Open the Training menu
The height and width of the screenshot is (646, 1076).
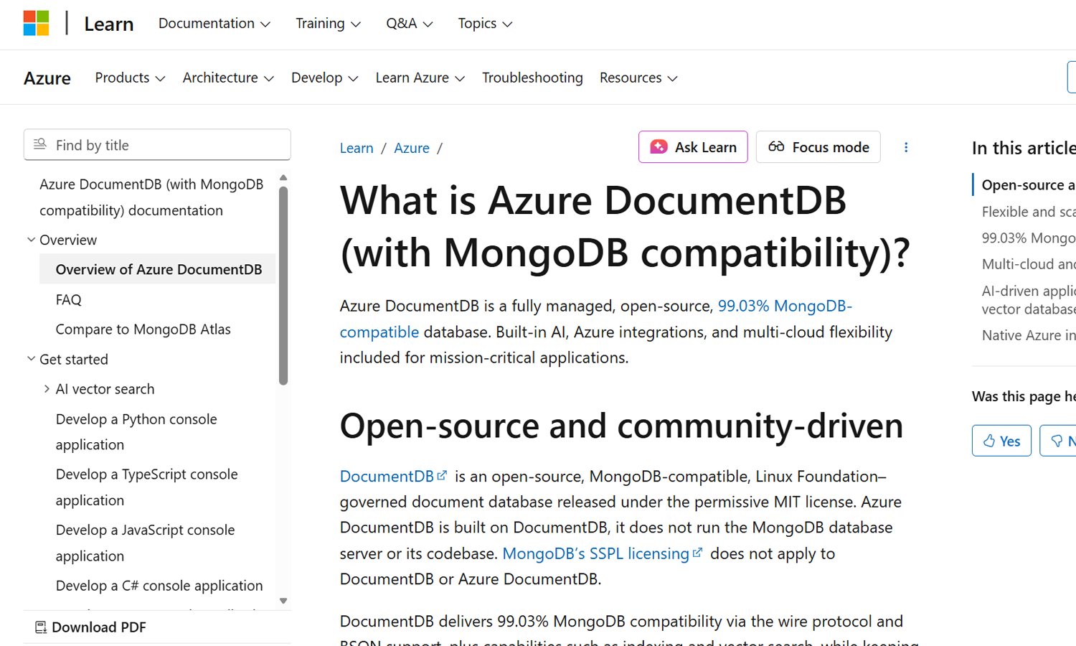click(328, 24)
